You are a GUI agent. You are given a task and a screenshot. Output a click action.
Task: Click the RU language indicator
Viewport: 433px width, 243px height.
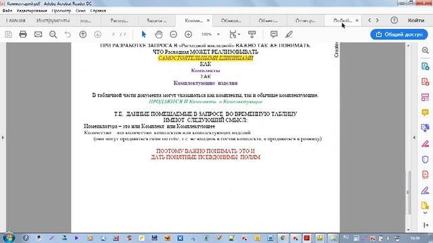point(346,237)
